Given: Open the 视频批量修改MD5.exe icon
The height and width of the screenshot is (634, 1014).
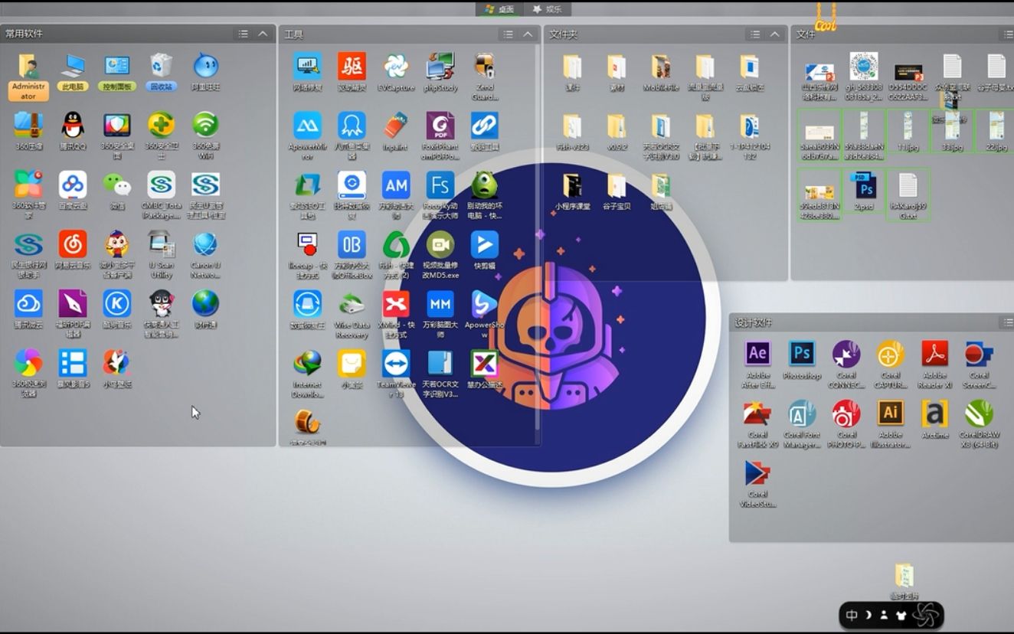Looking at the screenshot, I should [440, 244].
